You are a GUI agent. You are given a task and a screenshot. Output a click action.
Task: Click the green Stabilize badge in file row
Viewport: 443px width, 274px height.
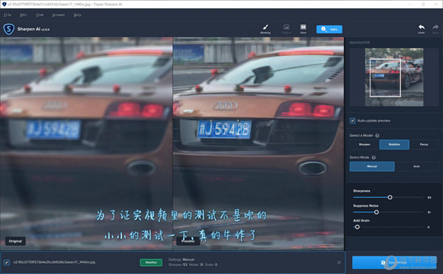[151, 262]
